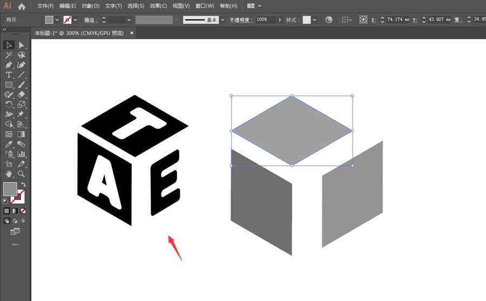Select the Pen tool
This screenshot has height=301, width=486.
pyautogui.click(x=9, y=65)
